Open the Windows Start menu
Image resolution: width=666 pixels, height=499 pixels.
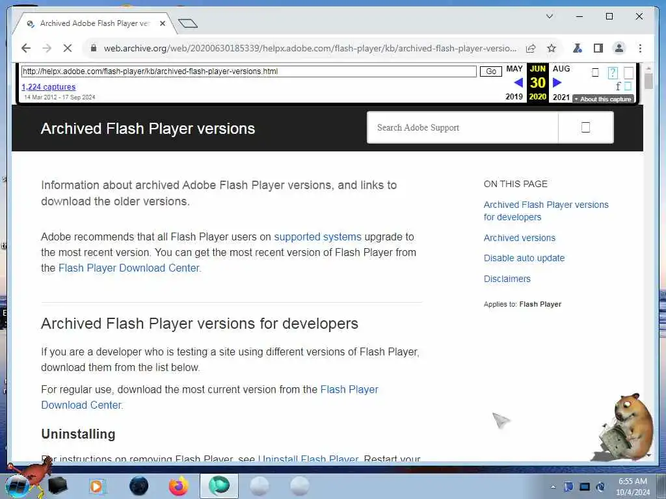click(18, 486)
